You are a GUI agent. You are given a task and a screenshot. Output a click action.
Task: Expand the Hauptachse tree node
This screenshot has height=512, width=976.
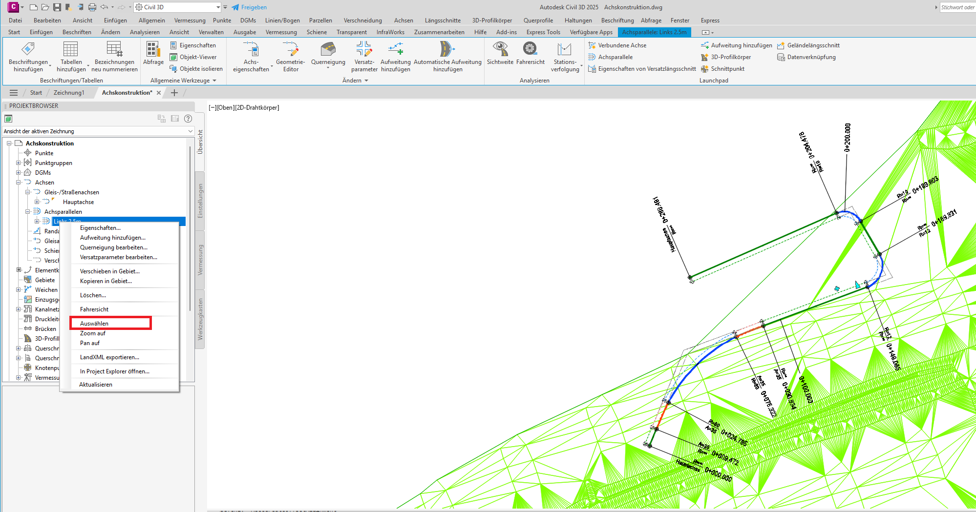click(x=37, y=202)
